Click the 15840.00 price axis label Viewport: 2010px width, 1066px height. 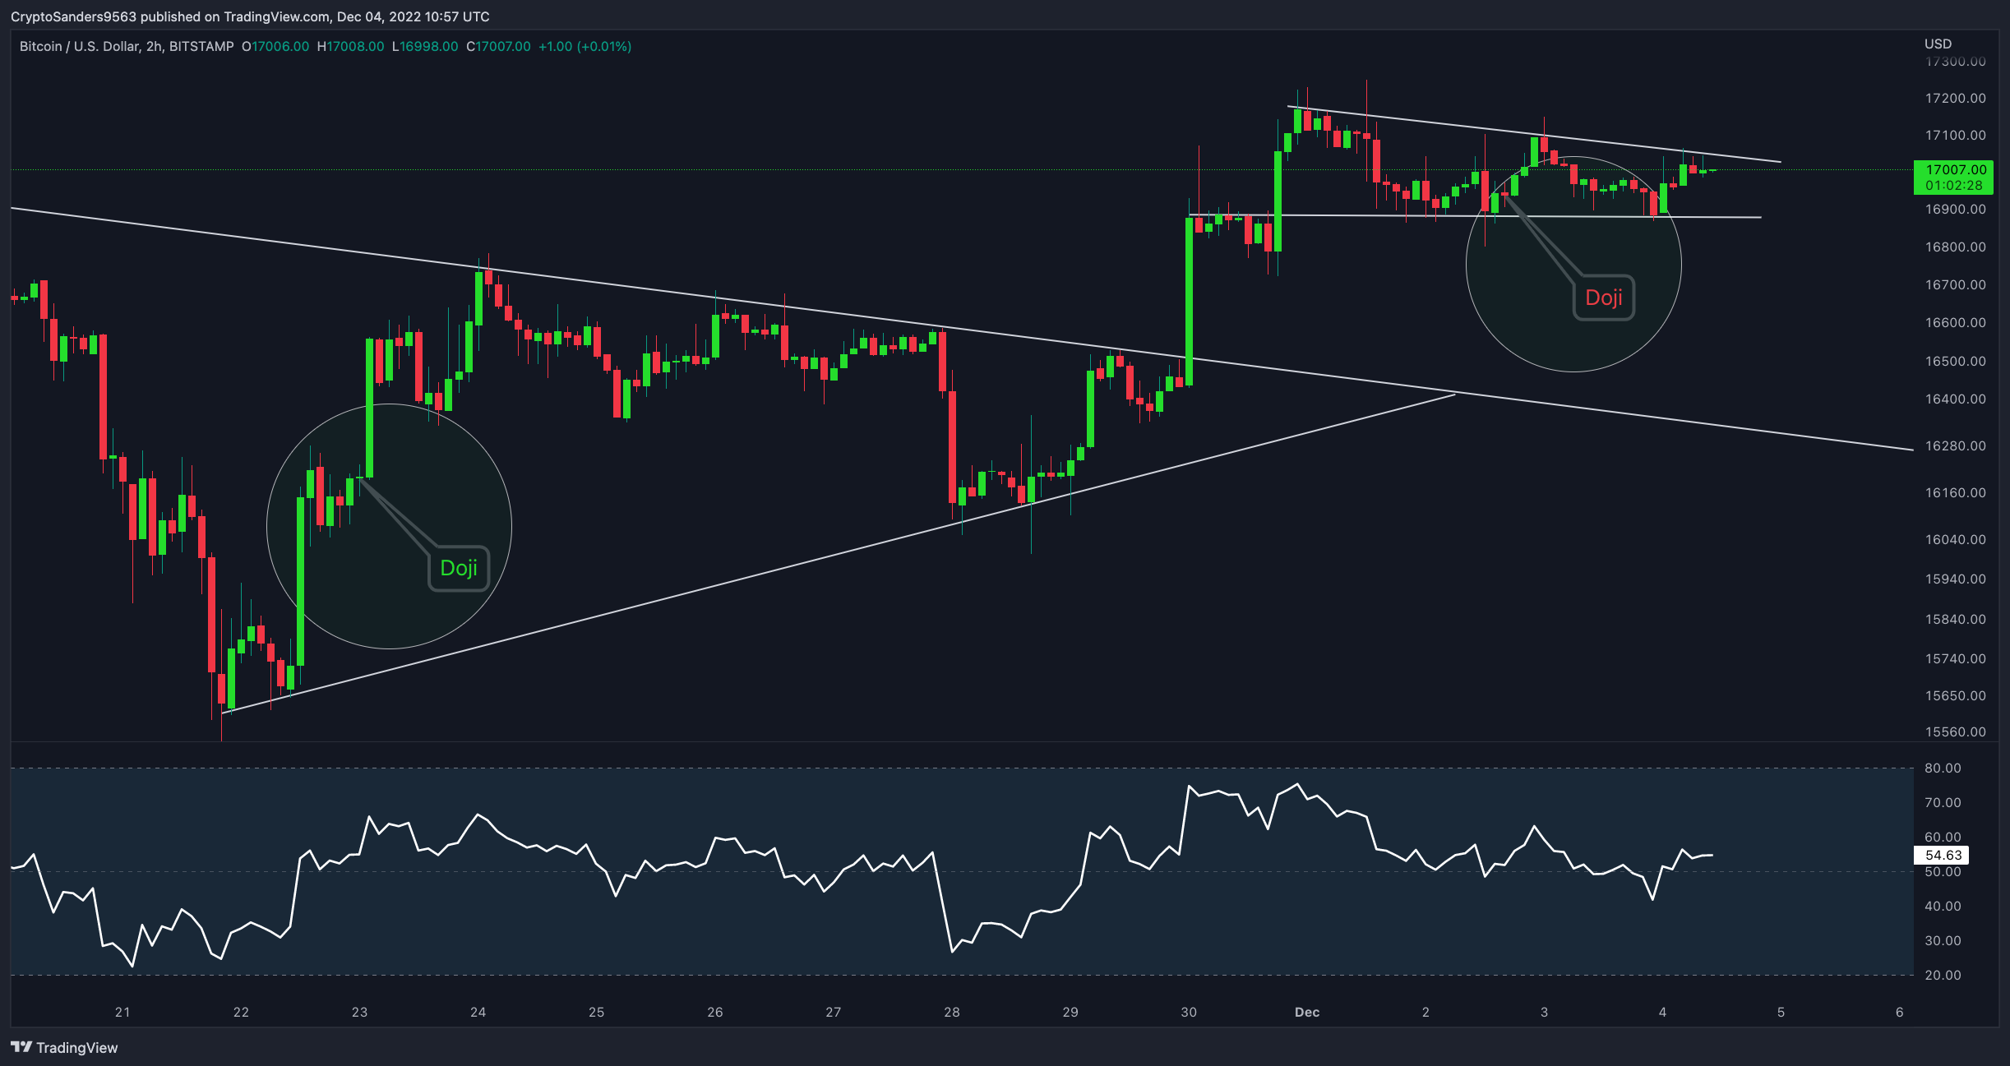[1955, 619]
